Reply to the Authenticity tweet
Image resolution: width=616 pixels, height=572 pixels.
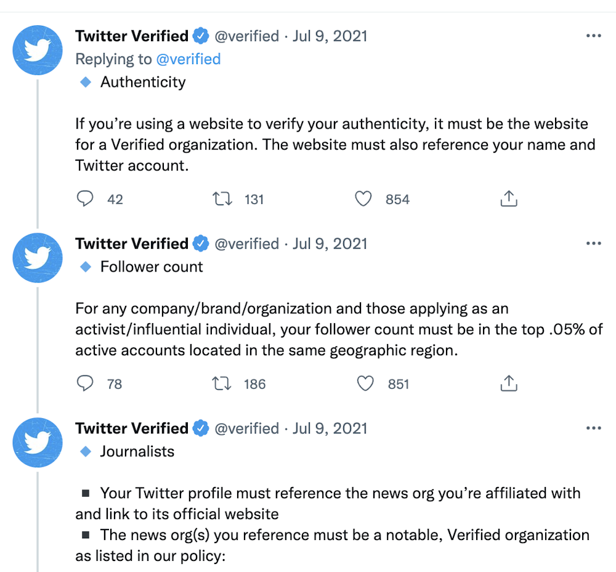coord(85,199)
